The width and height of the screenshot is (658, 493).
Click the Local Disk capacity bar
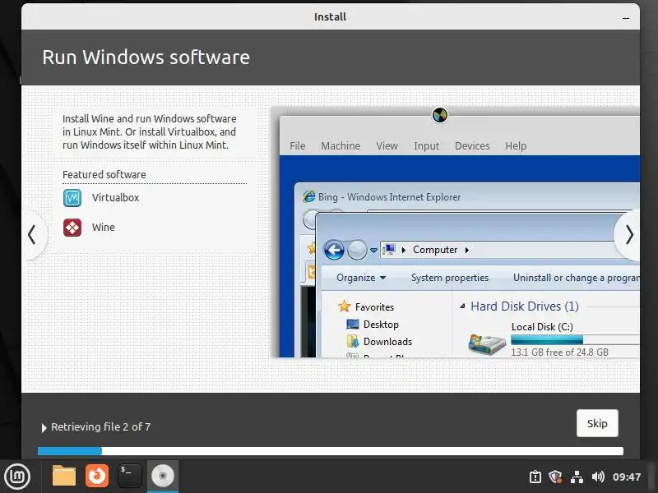coord(575,339)
